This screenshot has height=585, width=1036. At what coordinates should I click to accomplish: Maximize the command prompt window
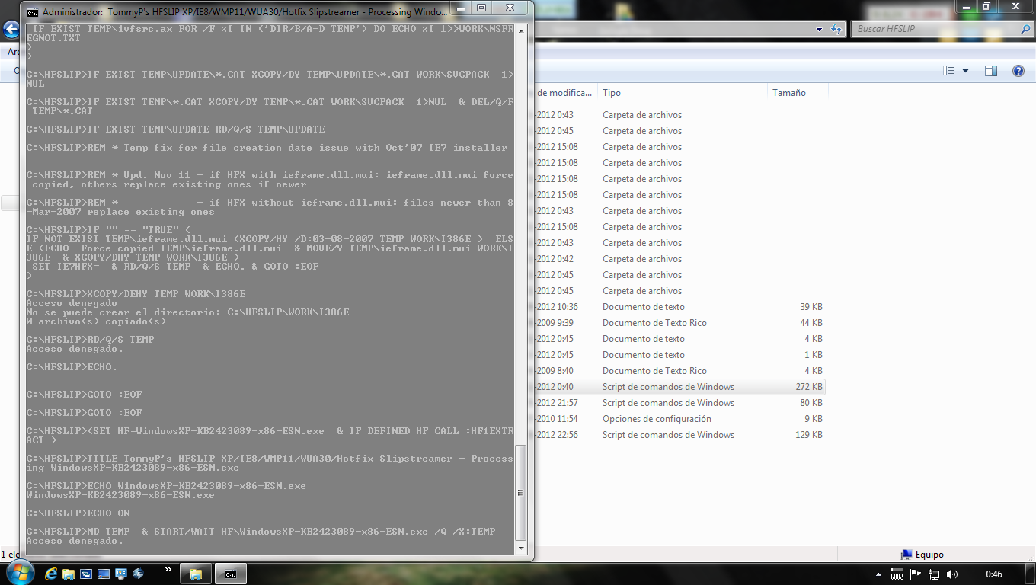(x=482, y=8)
